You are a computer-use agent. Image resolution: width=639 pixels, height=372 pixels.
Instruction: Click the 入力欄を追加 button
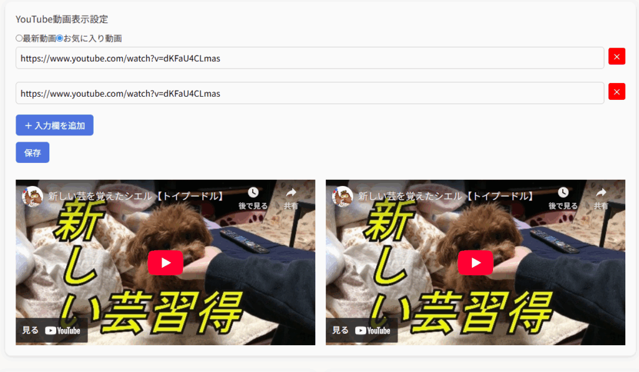pyautogui.click(x=54, y=125)
